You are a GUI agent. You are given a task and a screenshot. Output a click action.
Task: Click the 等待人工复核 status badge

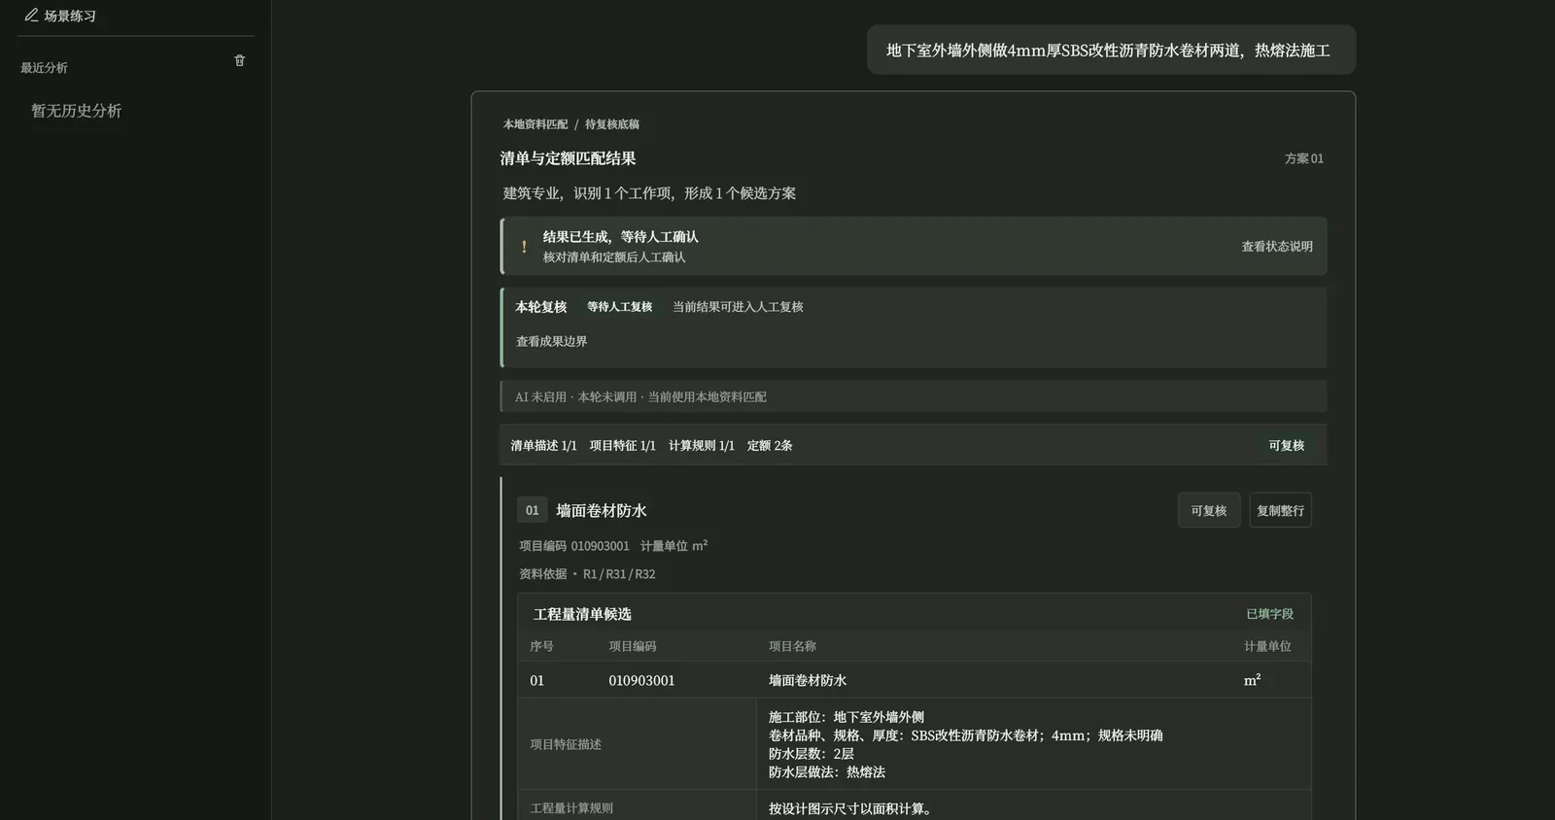pyautogui.click(x=619, y=307)
